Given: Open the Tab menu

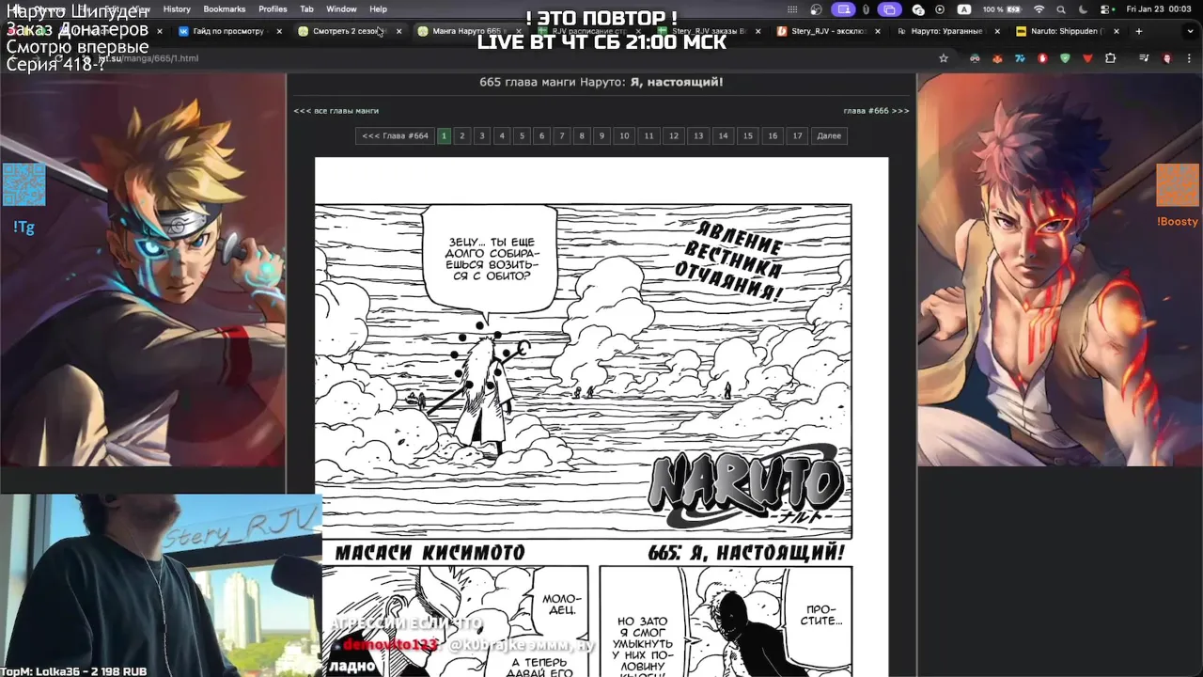Looking at the screenshot, I should pyautogui.click(x=307, y=9).
